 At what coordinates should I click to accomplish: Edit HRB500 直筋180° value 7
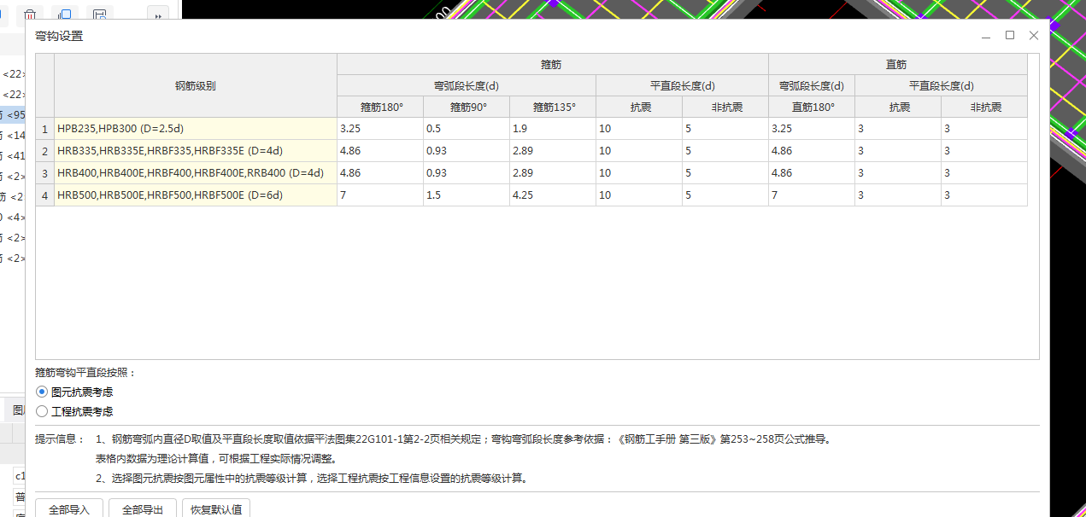(x=812, y=195)
